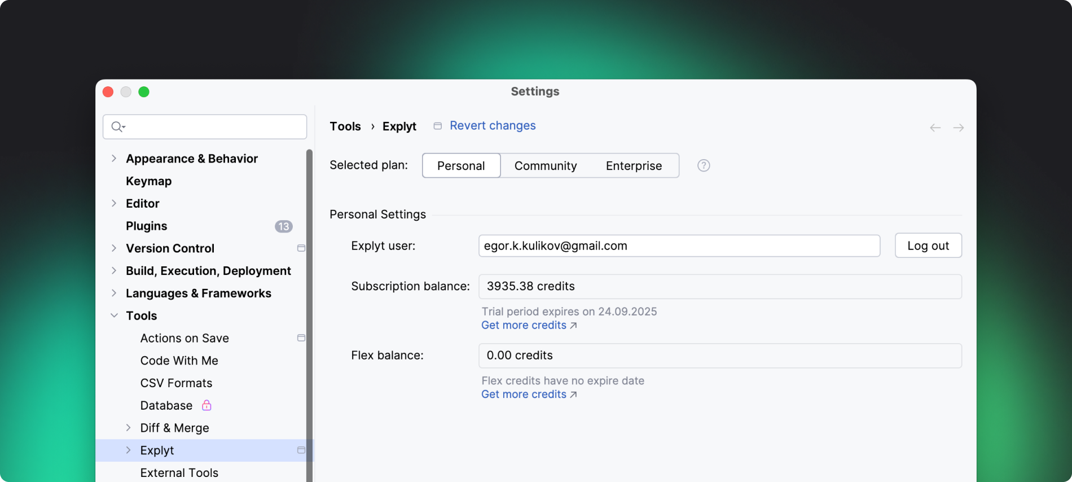Viewport: 1072px width, 482px height.
Task: Click project-level icon beside Actions on Save
Action: 301,338
